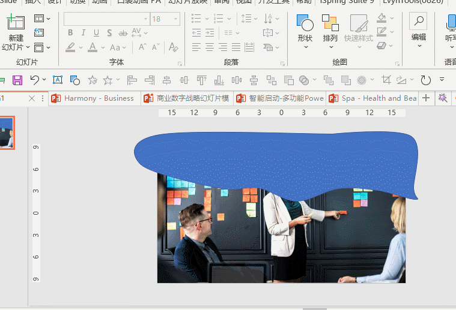The image size is (456, 310).
Task: Switch to Harmony - Business document tab
Action: (94, 98)
